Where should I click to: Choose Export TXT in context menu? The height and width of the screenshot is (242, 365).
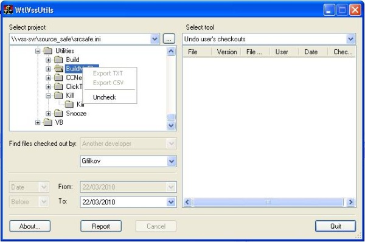coord(108,74)
